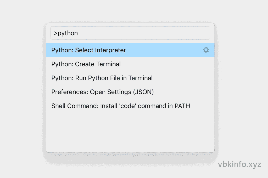Click the '>' prefix in the command input
Image resolution: width=268 pixels, height=178 pixels.
point(55,33)
